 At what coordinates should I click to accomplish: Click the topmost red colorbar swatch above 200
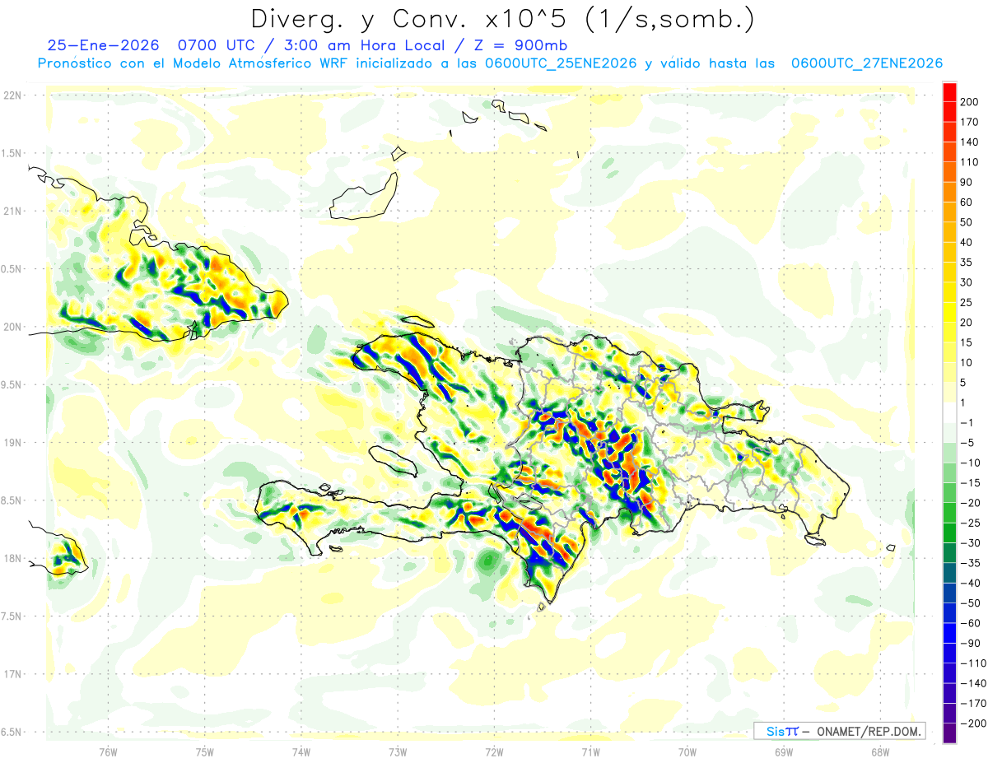[x=950, y=91]
